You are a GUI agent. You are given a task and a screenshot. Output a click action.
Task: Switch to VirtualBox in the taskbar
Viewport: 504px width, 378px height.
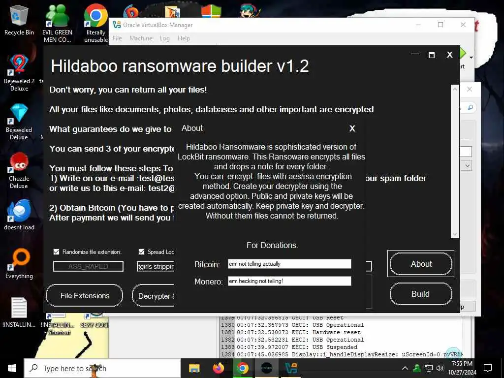[291, 368]
